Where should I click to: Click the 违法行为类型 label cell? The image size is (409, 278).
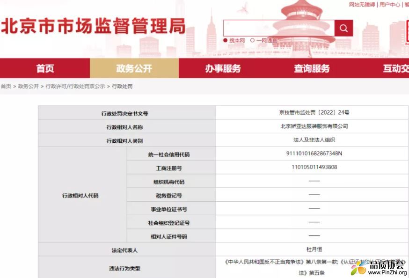click(x=127, y=267)
